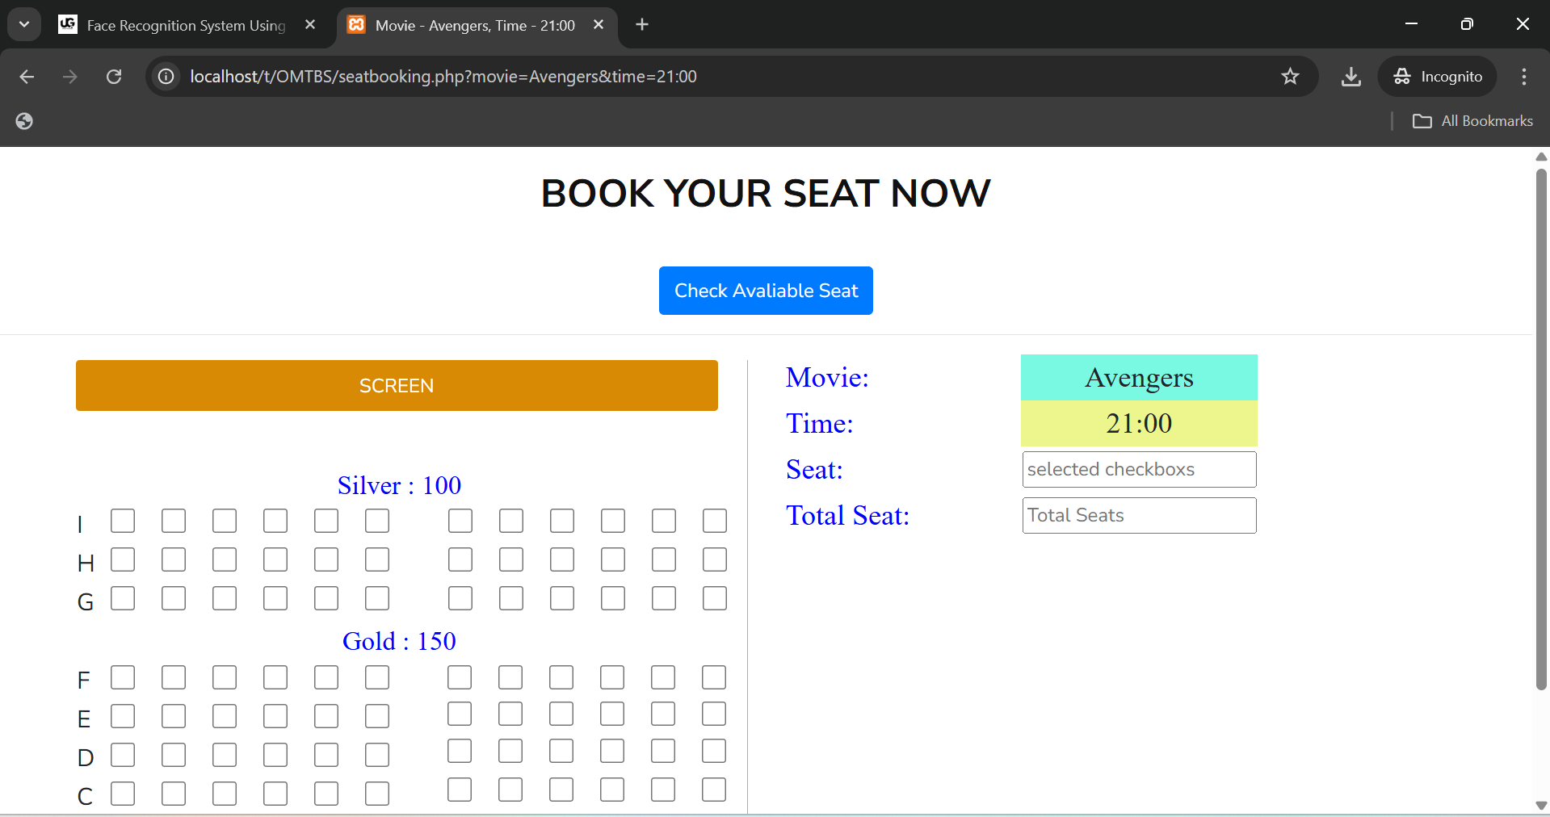This screenshot has height=817, width=1550.
Task: Close the Face Recognition System tab
Action: click(x=310, y=25)
